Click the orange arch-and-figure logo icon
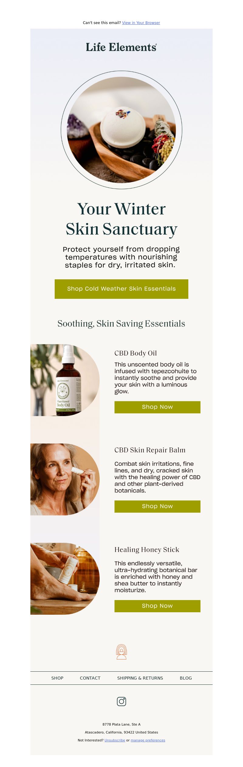This screenshot has height=767, width=243. click(x=122, y=652)
